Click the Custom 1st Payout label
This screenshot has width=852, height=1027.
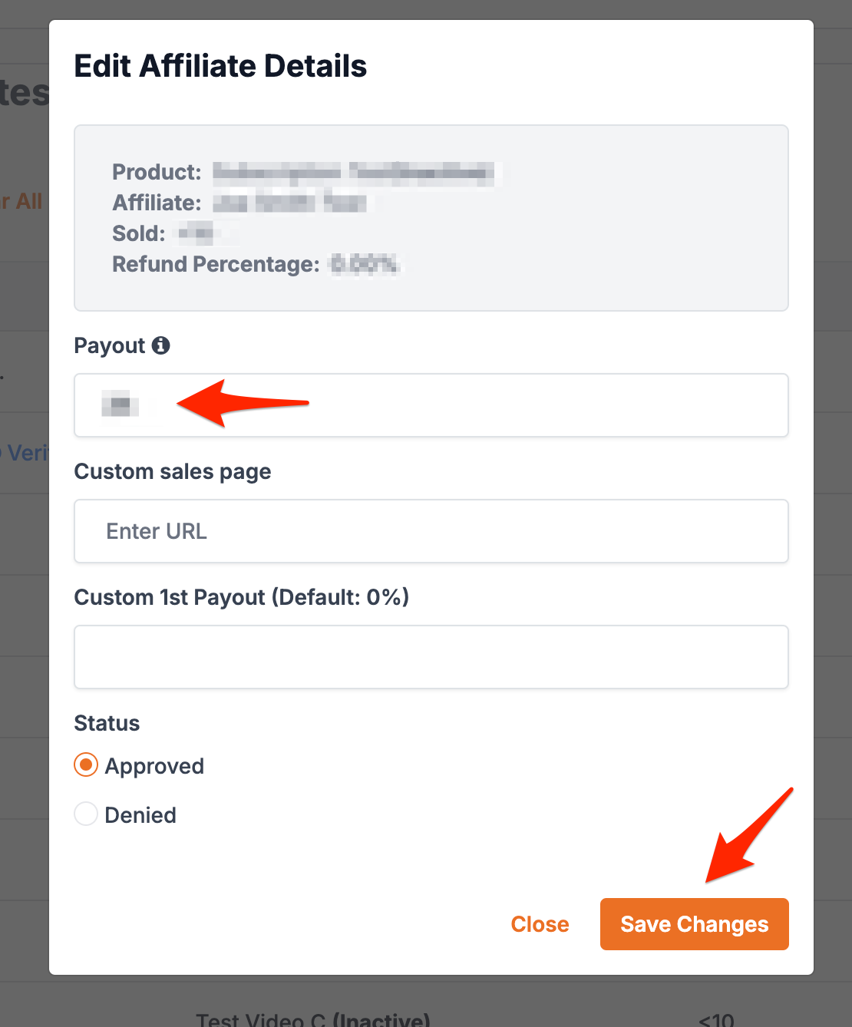[x=241, y=597]
